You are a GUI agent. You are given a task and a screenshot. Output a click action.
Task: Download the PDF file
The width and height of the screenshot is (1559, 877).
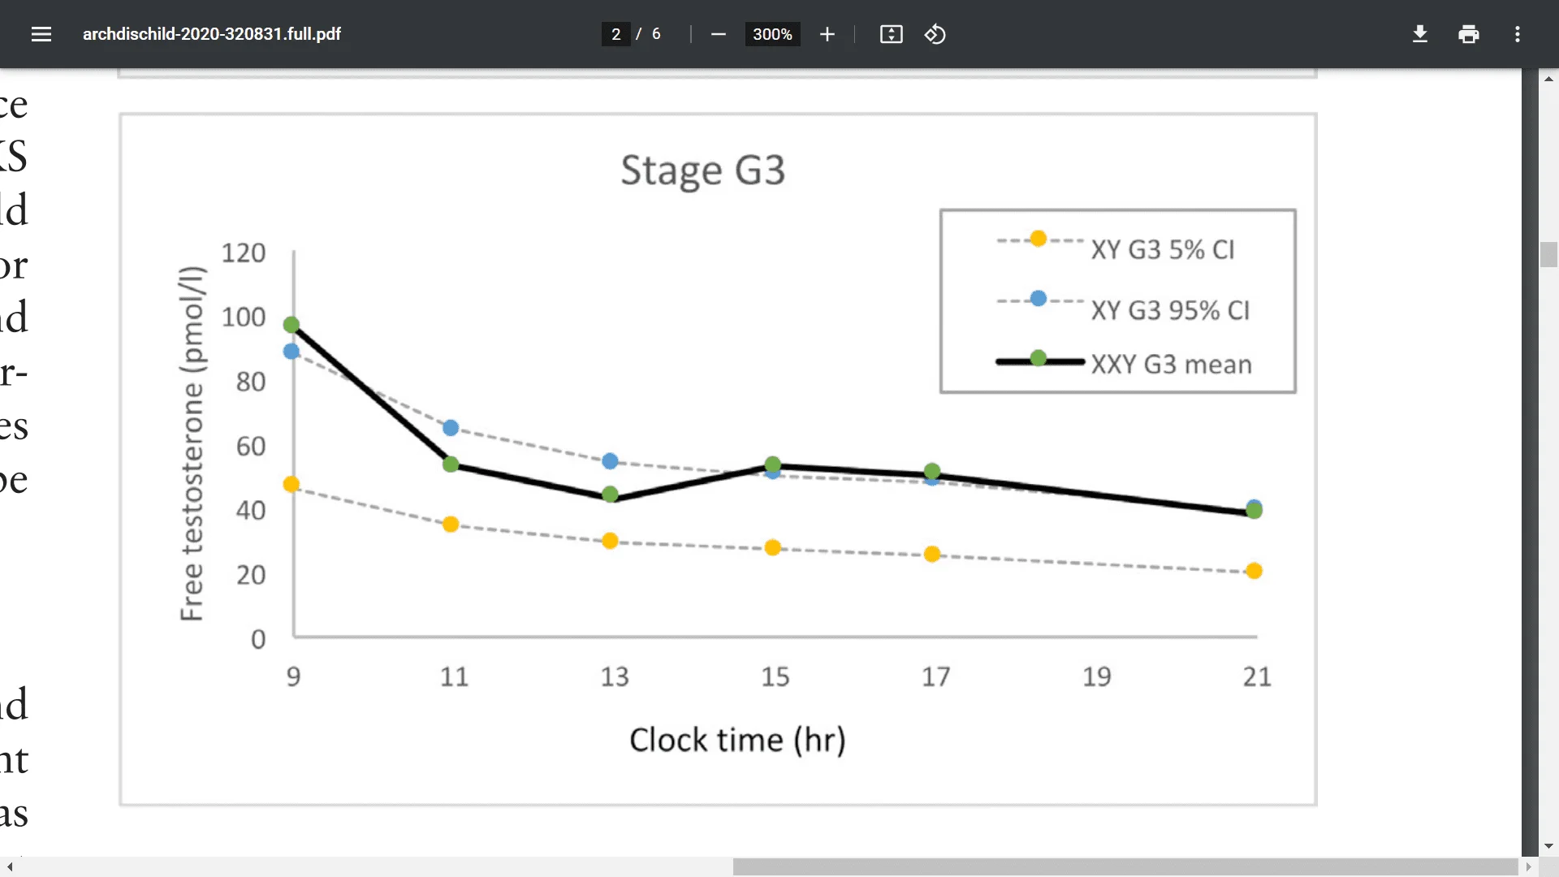[1420, 34]
